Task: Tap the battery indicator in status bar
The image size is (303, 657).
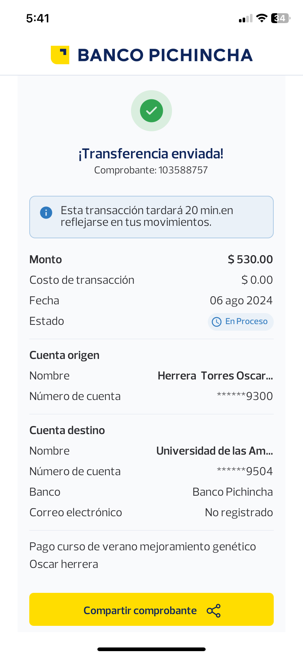Action: (280, 18)
